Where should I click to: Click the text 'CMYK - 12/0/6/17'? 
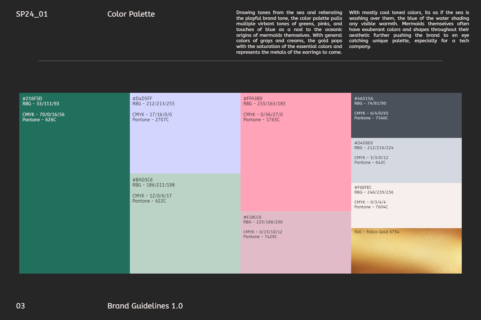click(x=152, y=196)
